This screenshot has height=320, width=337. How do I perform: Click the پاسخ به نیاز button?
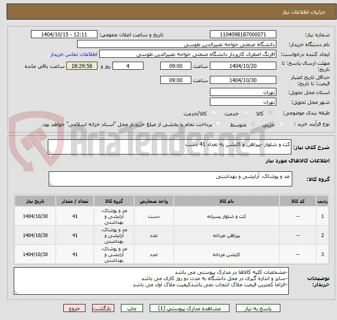coord(258,308)
